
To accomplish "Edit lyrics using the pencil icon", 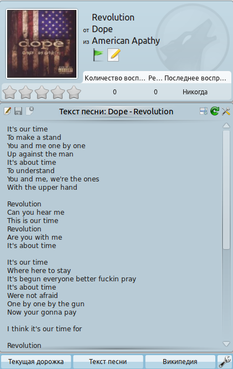I will (8, 110).
